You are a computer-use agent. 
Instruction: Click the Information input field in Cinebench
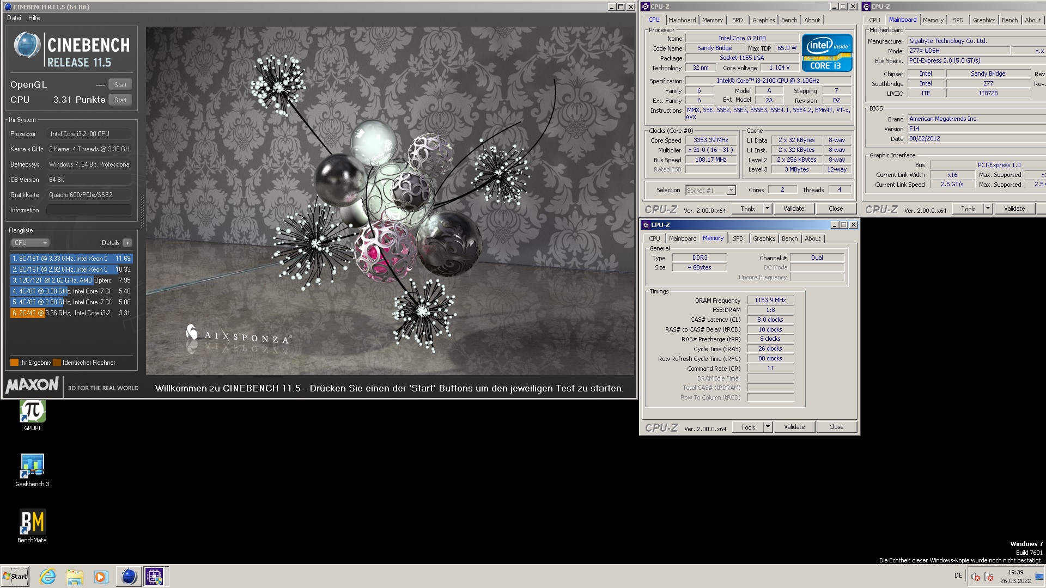pyautogui.click(x=89, y=210)
